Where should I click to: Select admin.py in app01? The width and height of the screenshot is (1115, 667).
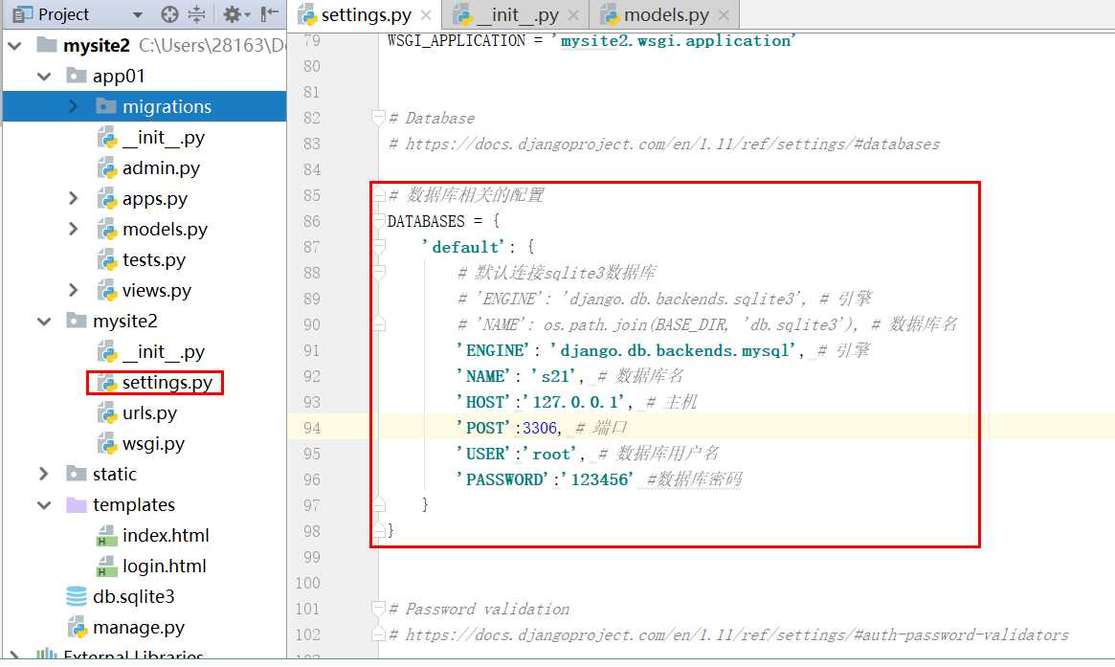click(x=161, y=167)
